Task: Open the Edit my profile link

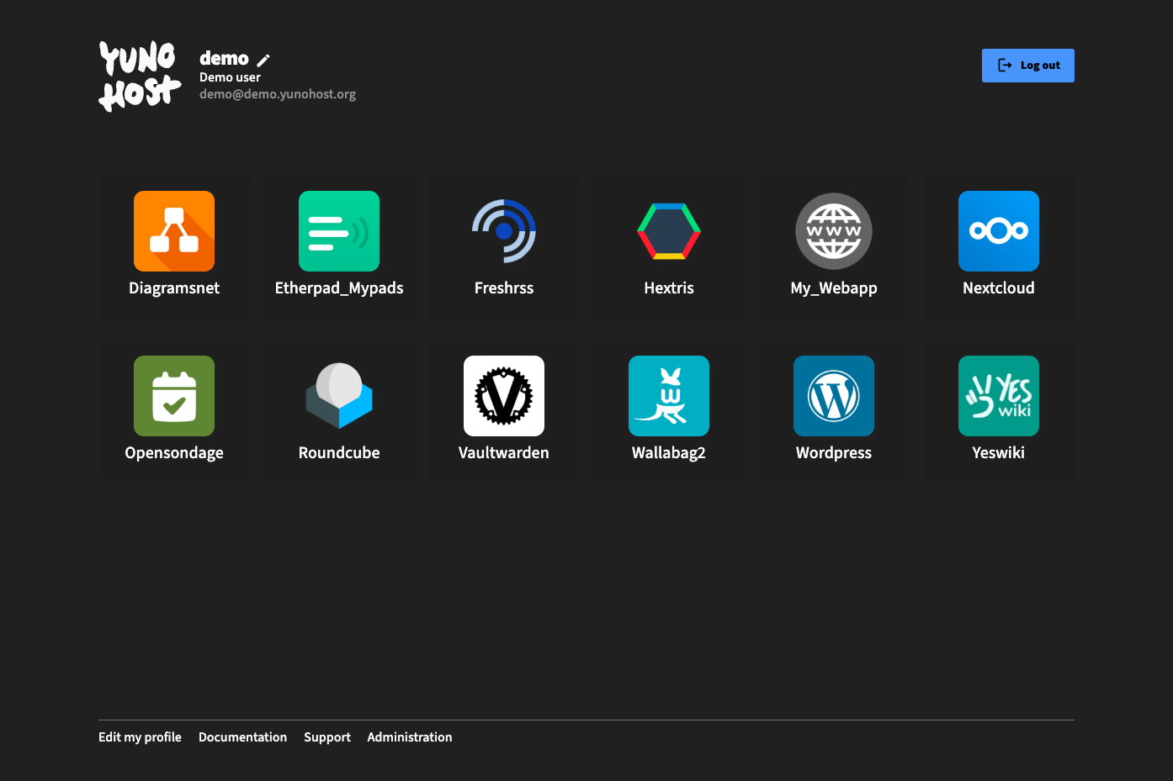Action: click(140, 737)
